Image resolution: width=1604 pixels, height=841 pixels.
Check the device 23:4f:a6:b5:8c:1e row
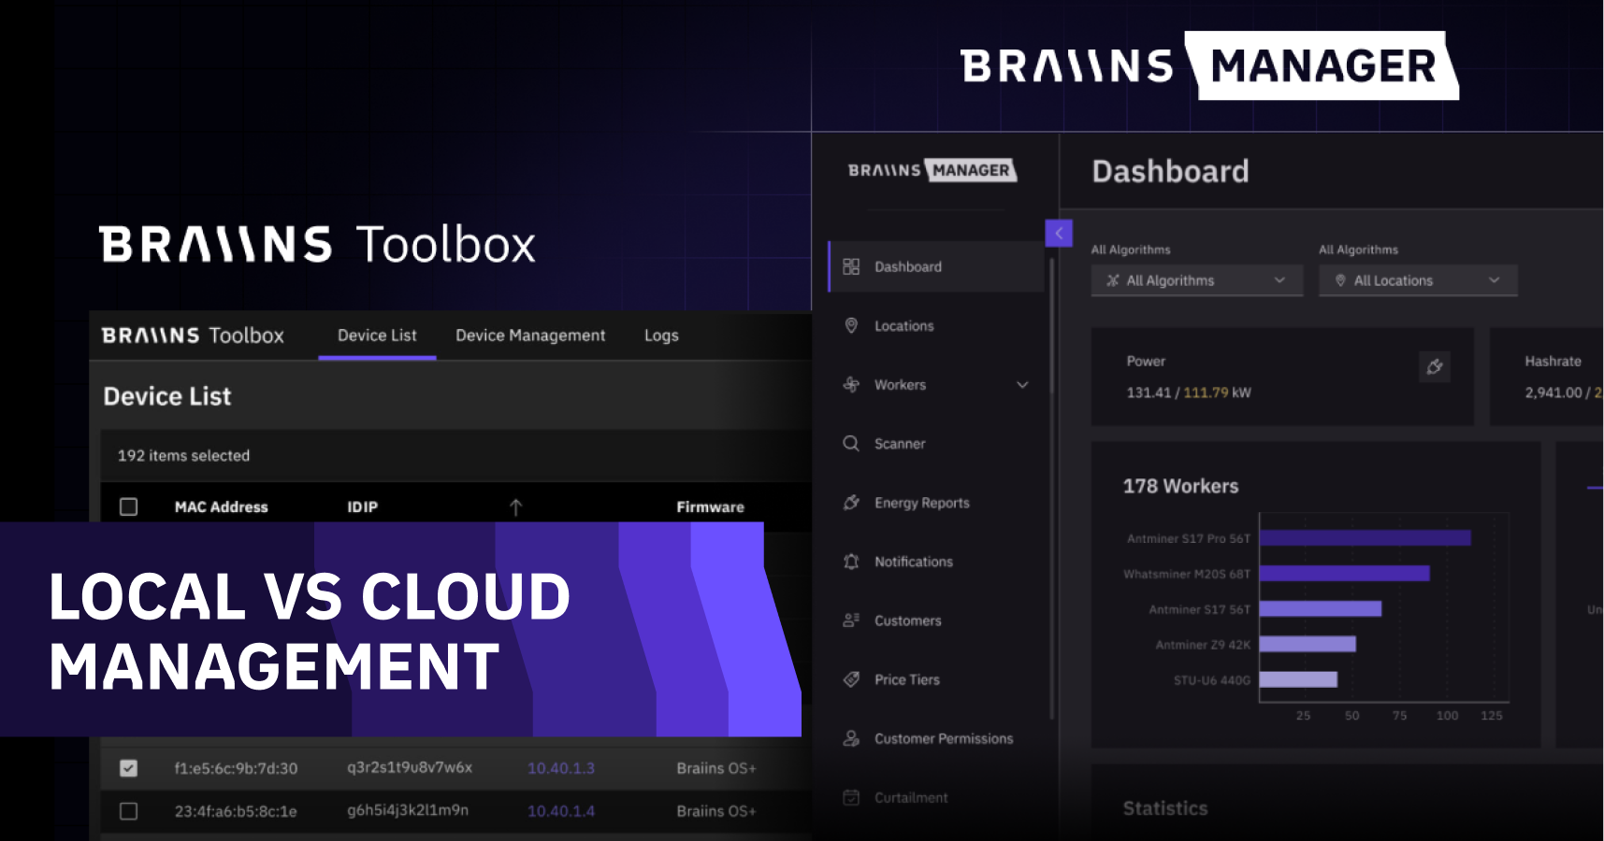[x=128, y=811]
